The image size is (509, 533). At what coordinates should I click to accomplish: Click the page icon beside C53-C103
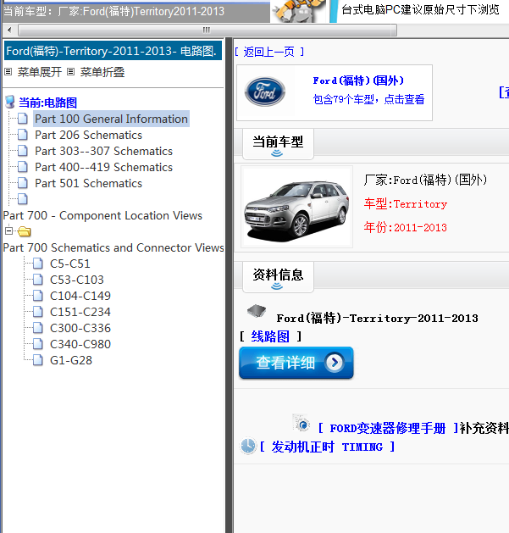(x=38, y=280)
